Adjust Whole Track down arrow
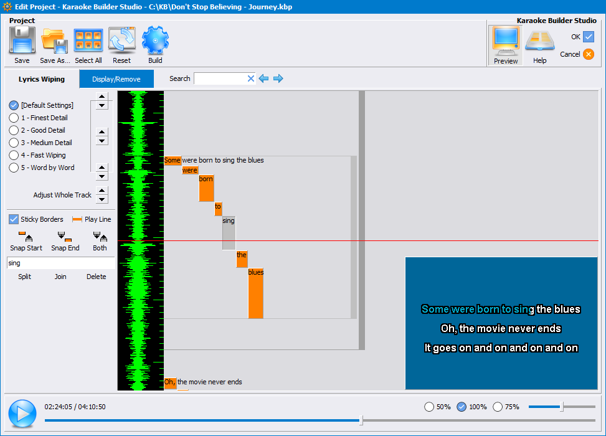The width and height of the screenshot is (606, 436). pos(102,199)
